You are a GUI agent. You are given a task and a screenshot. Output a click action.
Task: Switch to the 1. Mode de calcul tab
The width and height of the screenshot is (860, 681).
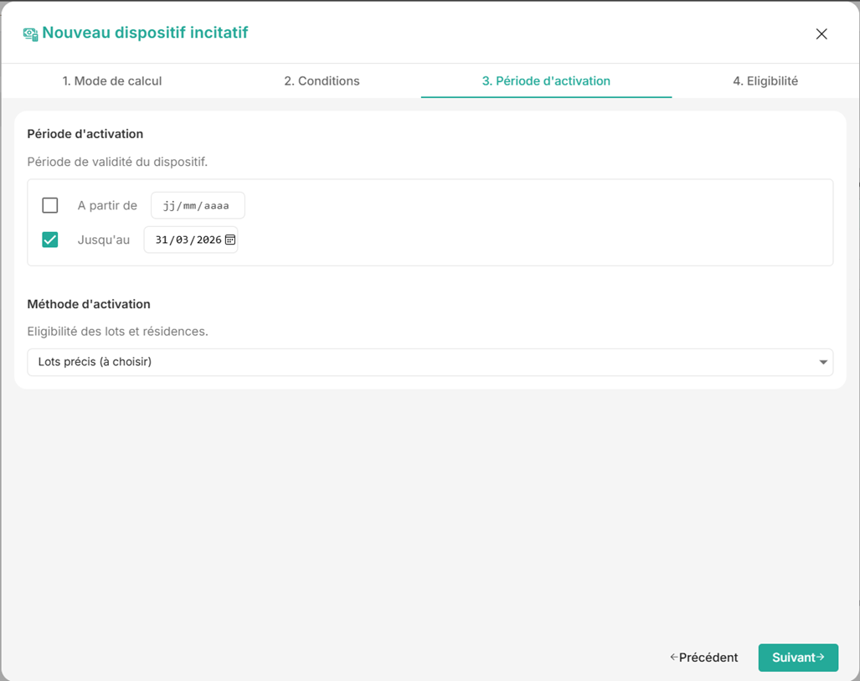(x=112, y=81)
